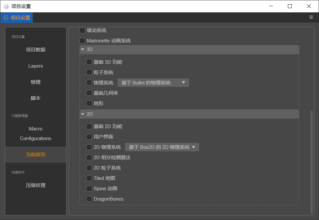Enable the Tiled 地图 checkbox
The width and height of the screenshot is (319, 220).
(89, 178)
